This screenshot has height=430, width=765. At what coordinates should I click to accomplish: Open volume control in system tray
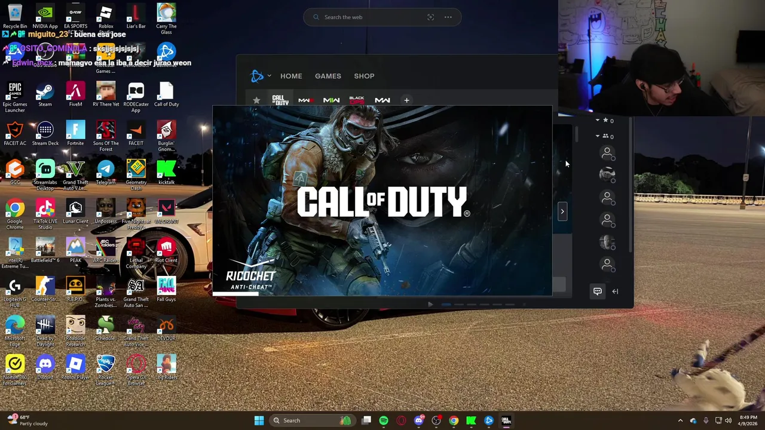click(x=729, y=420)
